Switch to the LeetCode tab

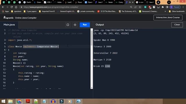pos(69,2)
